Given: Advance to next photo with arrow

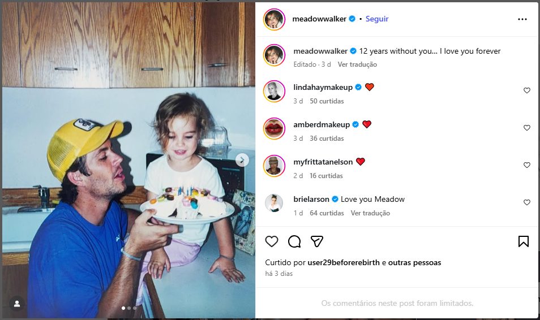Looking at the screenshot, I should (x=242, y=160).
